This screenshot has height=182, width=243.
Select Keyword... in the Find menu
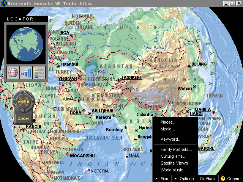click(171, 139)
